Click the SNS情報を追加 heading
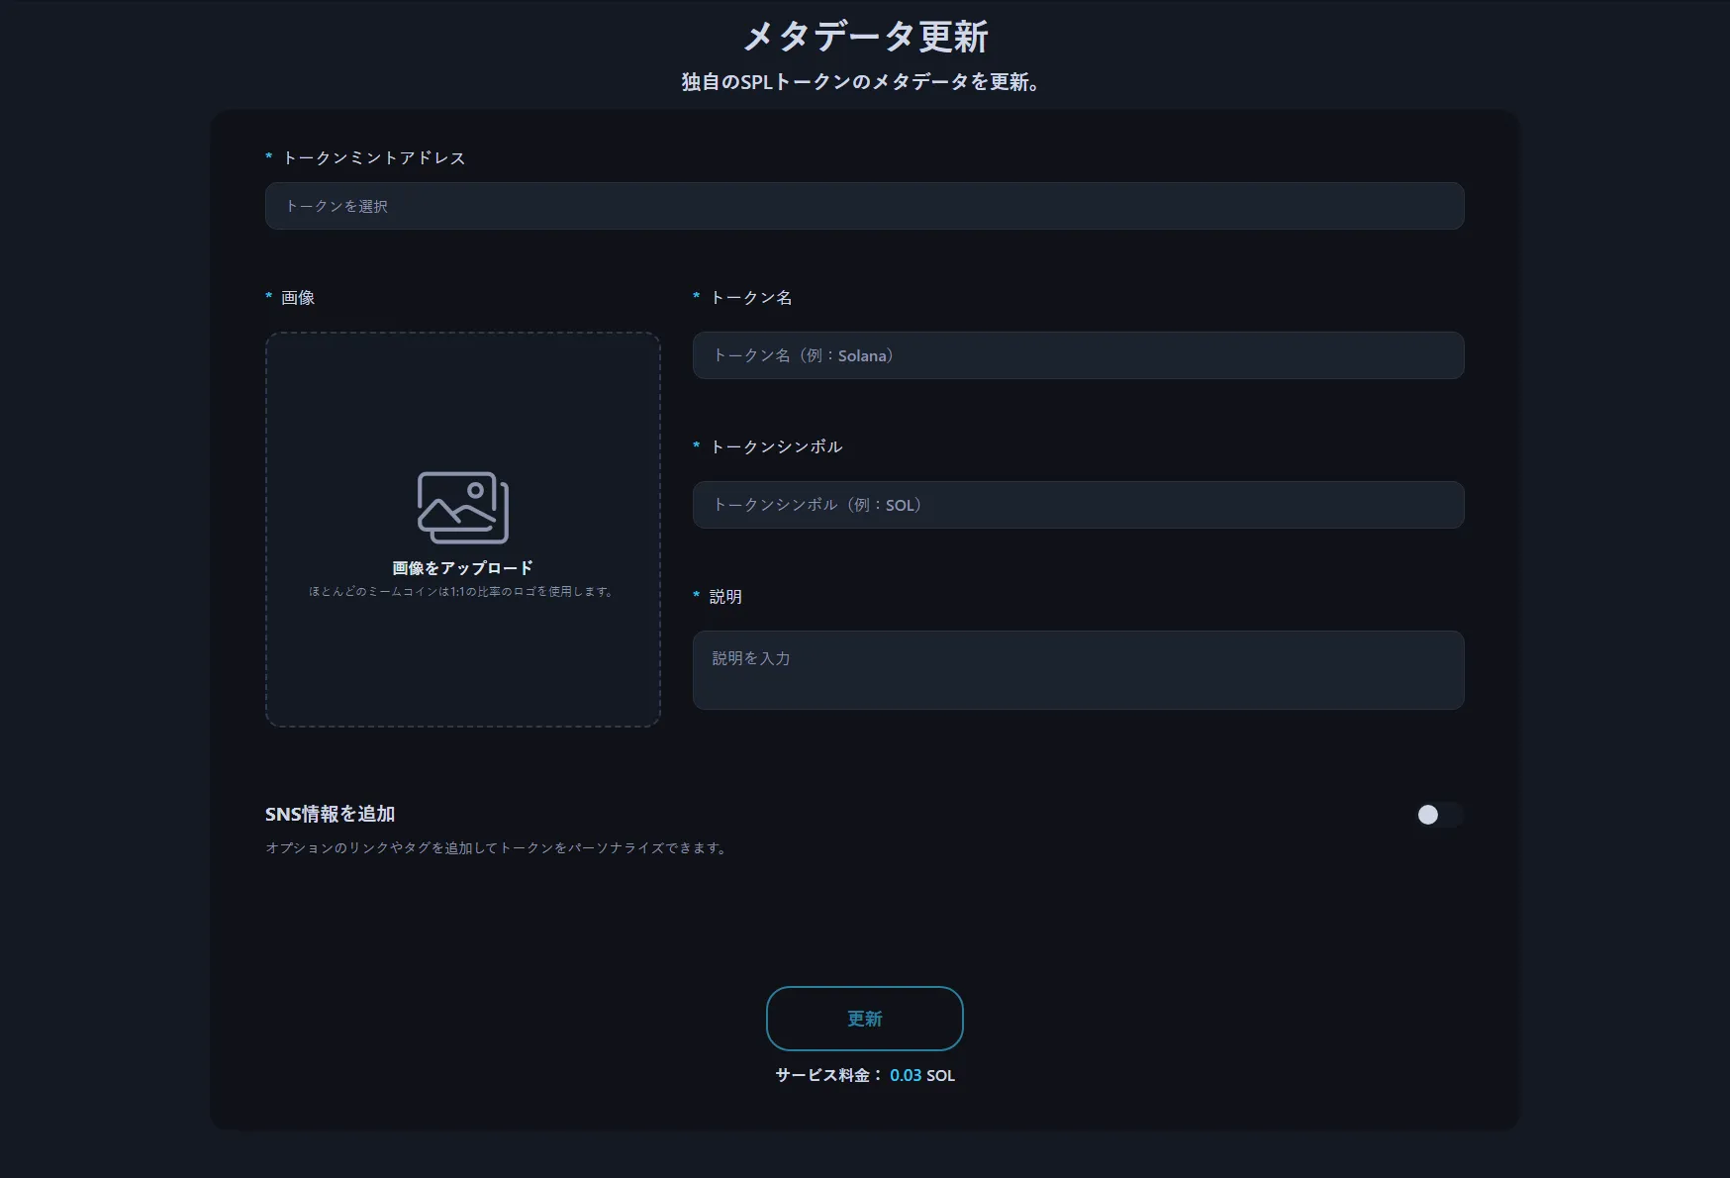 (x=330, y=814)
